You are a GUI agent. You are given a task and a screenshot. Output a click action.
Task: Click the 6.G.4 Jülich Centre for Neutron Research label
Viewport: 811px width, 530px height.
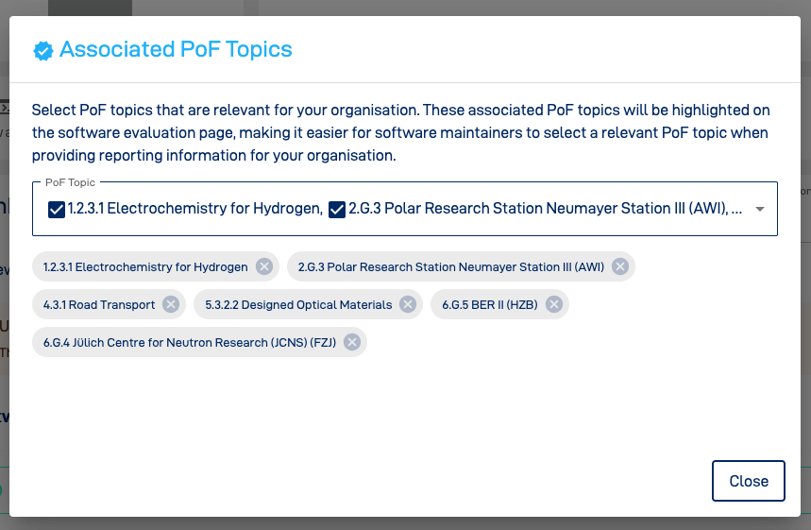[190, 343]
